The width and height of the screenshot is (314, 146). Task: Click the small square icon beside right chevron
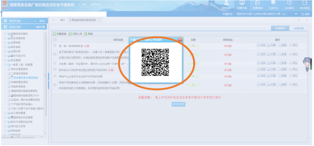click(307, 20)
